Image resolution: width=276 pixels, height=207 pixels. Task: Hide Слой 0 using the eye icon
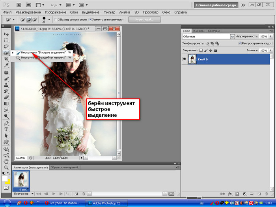pos(185,59)
